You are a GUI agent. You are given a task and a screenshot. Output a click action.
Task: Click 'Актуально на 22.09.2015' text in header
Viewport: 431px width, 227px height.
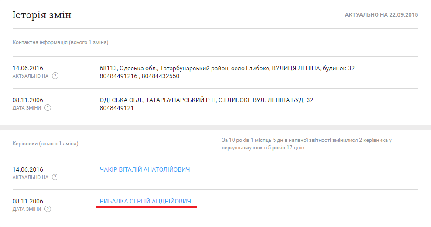point(381,15)
